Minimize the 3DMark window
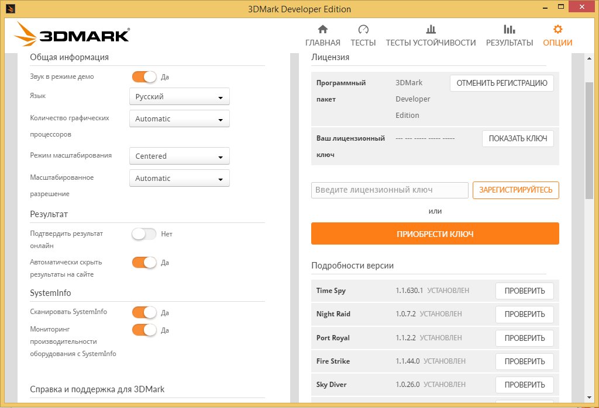This screenshot has width=599, height=408. [x=545, y=8]
